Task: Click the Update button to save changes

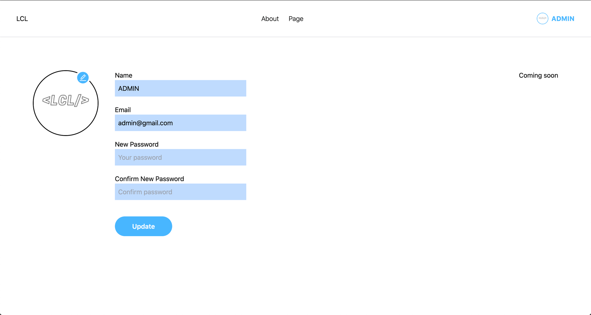Action: [143, 226]
